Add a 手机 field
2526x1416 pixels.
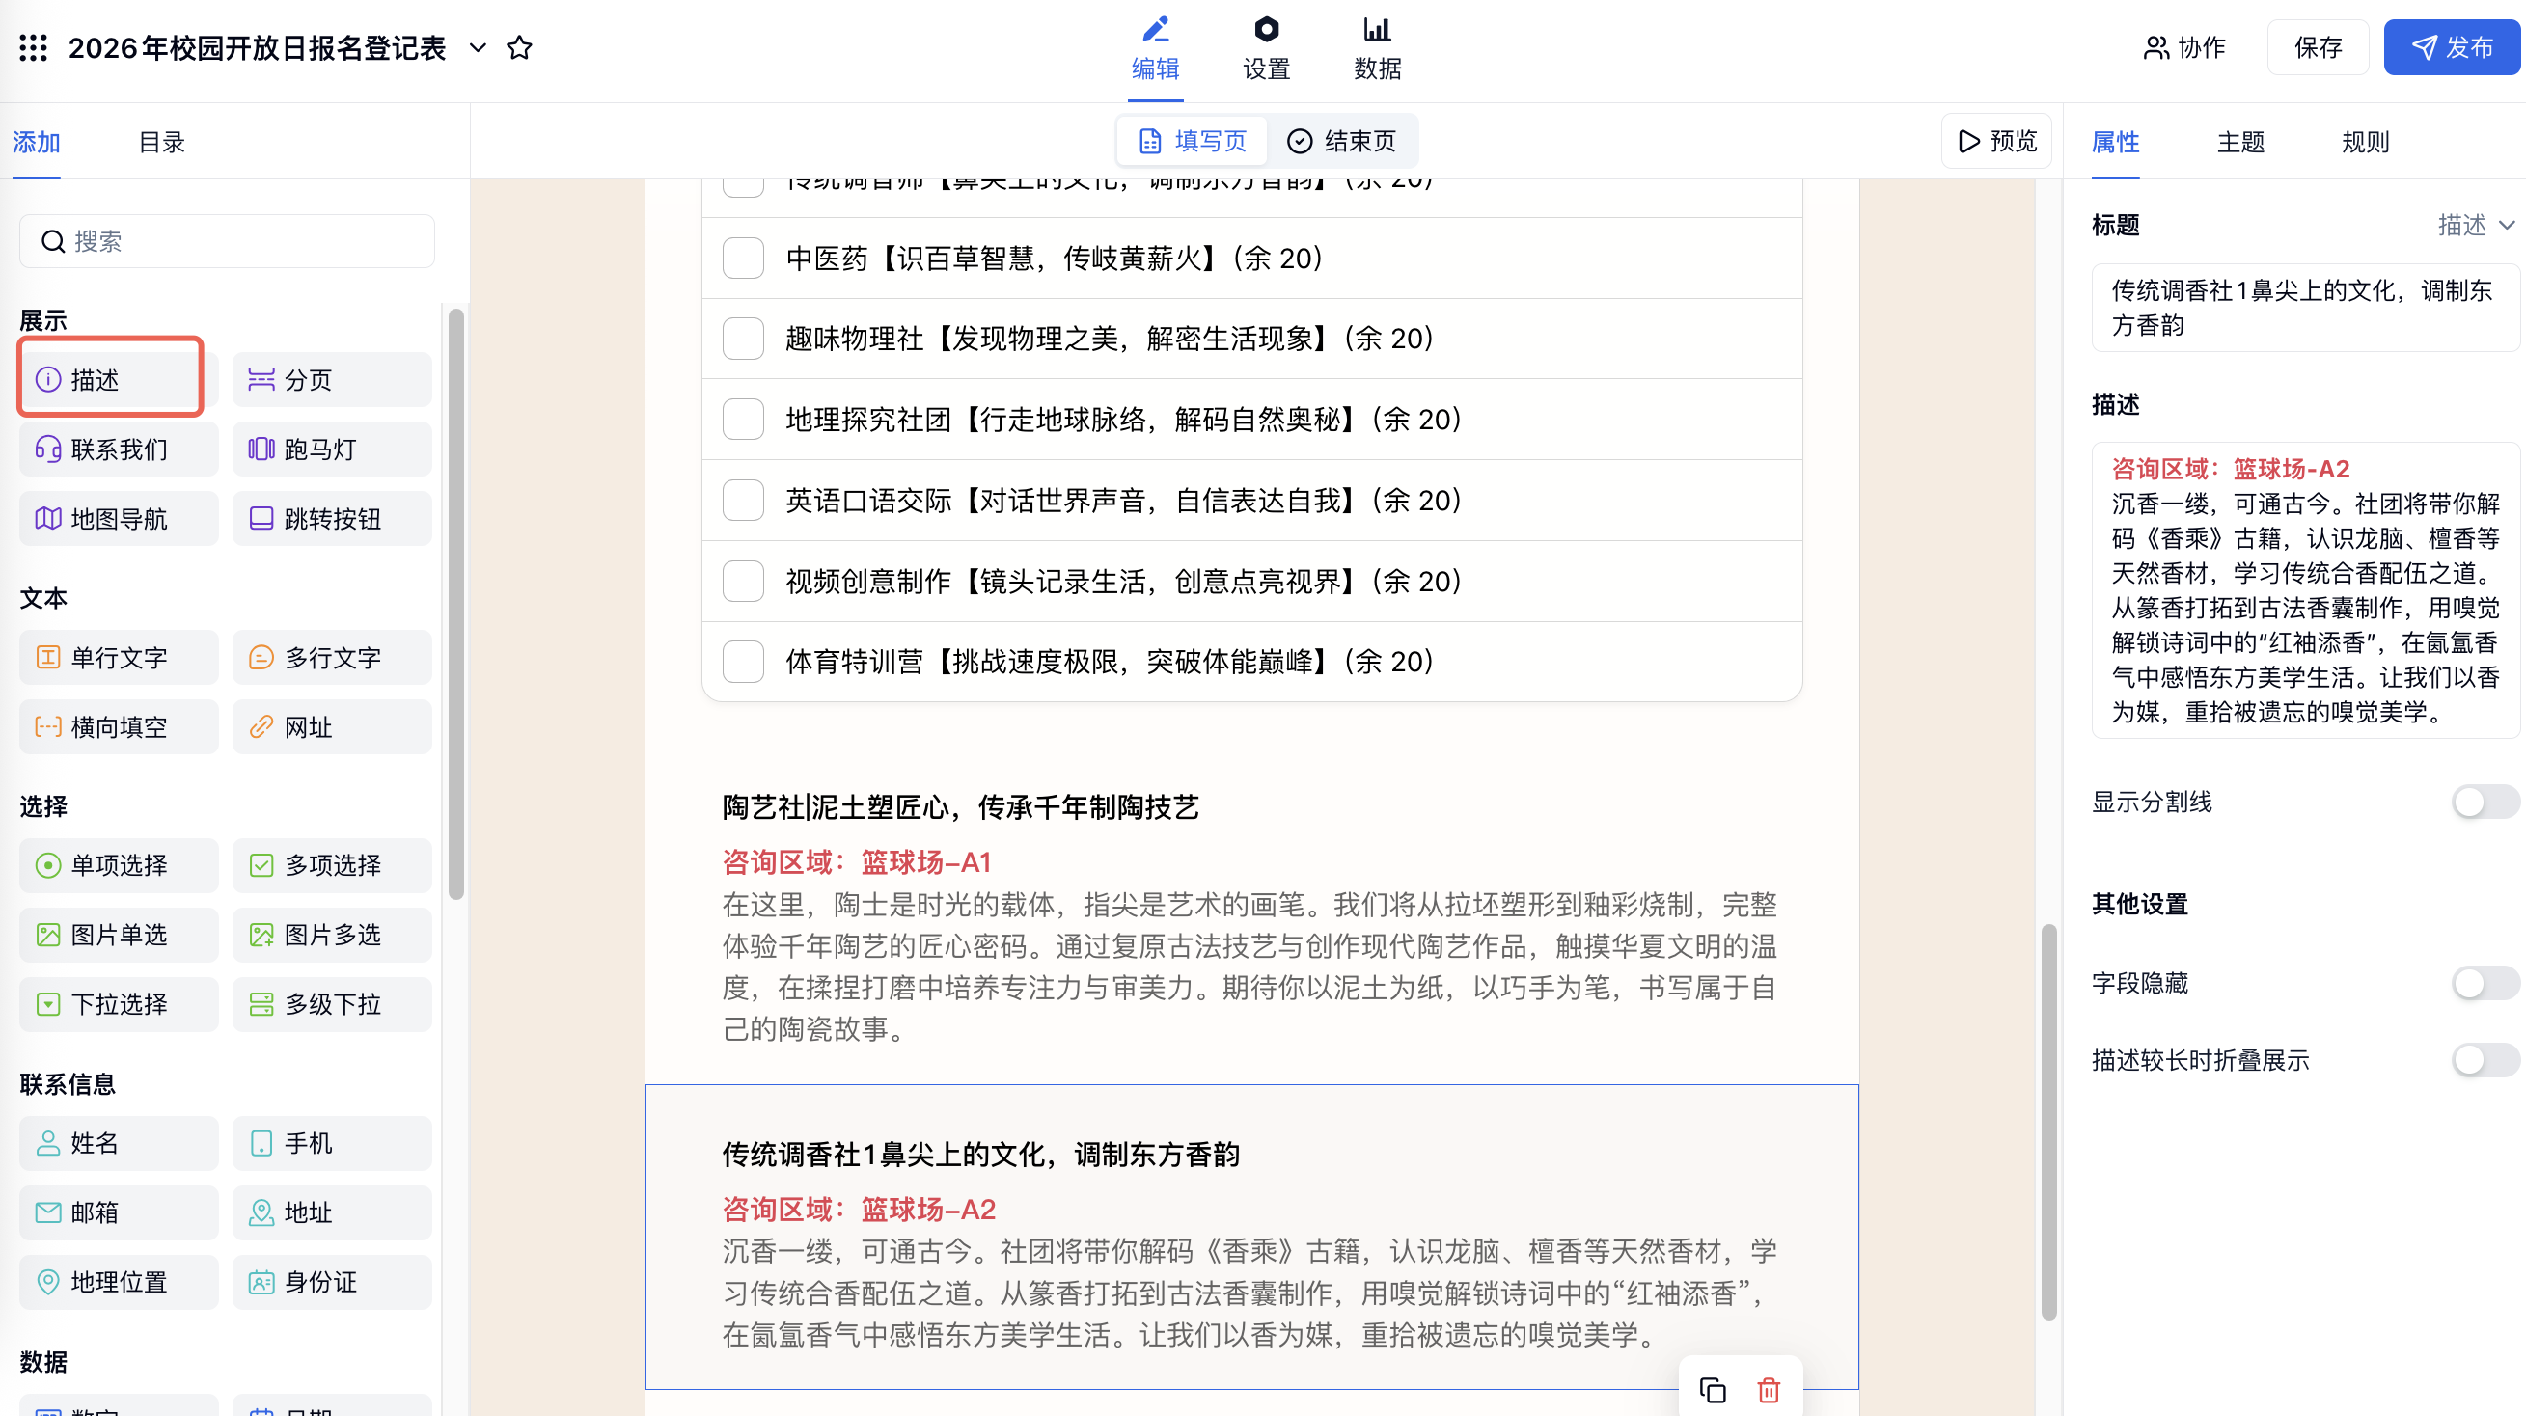point(332,1143)
